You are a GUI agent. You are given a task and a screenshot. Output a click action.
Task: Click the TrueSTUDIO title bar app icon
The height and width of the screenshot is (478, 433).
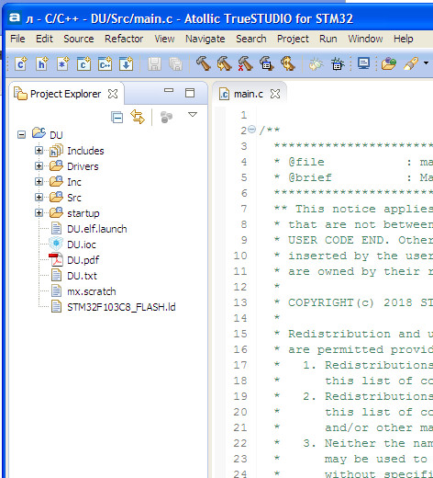click(15, 17)
